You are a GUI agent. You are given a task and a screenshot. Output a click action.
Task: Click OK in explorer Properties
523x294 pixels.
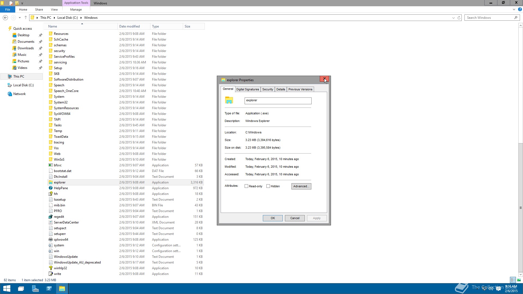tap(273, 218)
